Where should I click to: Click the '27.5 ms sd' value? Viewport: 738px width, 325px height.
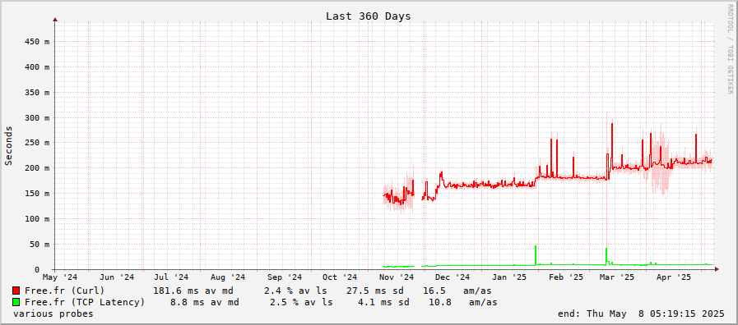tap(374, 291)
